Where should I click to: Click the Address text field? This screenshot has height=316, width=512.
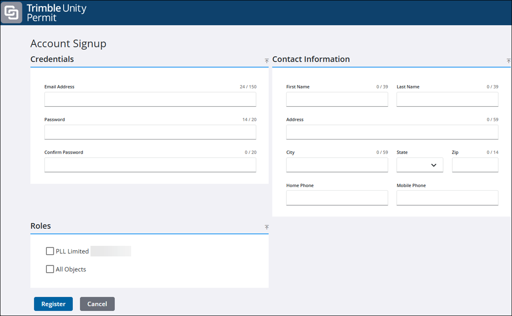click(x=392, y=132)
